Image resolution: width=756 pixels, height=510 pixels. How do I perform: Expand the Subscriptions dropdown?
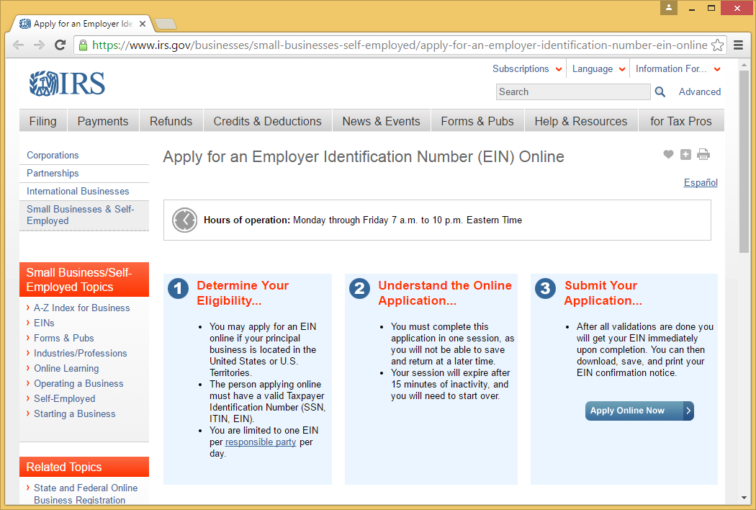tap(527, 69)
